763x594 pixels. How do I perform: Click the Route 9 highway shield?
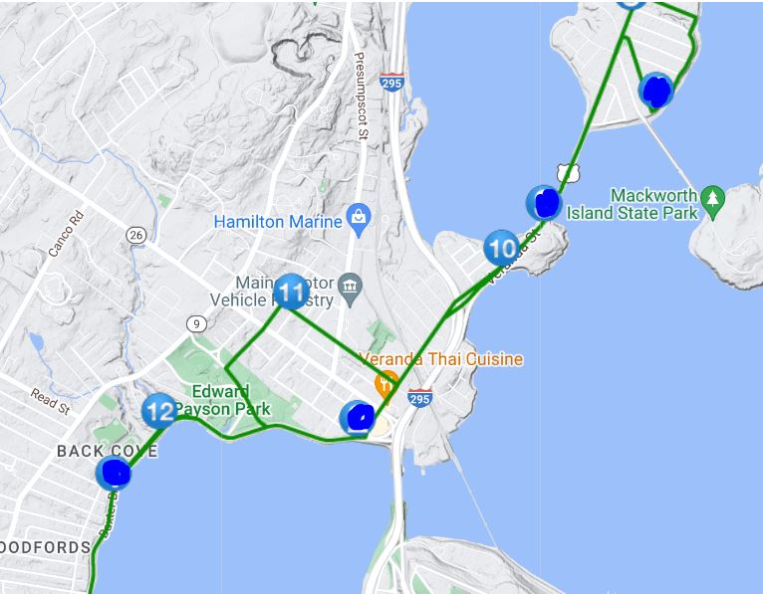tap(196, 323)
